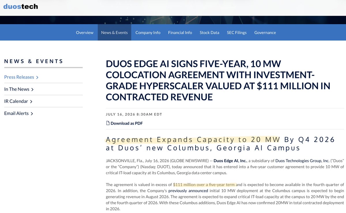
Task: Follow the Duos Edge AI, Inc. link
Action: pyautogui.click(x=230, y=161)
